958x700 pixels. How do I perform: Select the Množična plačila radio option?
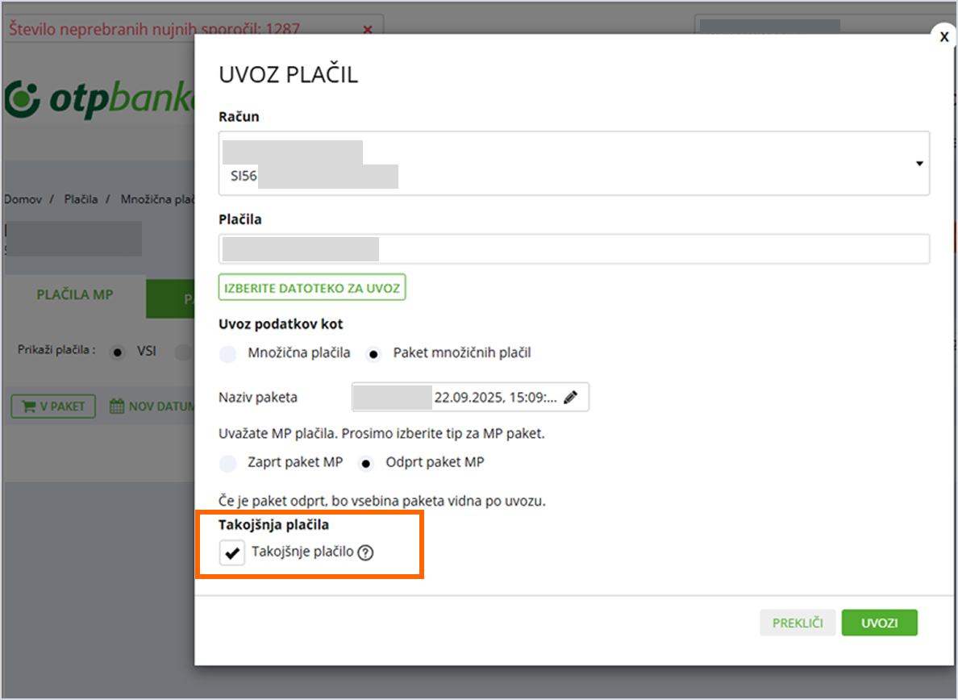tap(229, 353)
